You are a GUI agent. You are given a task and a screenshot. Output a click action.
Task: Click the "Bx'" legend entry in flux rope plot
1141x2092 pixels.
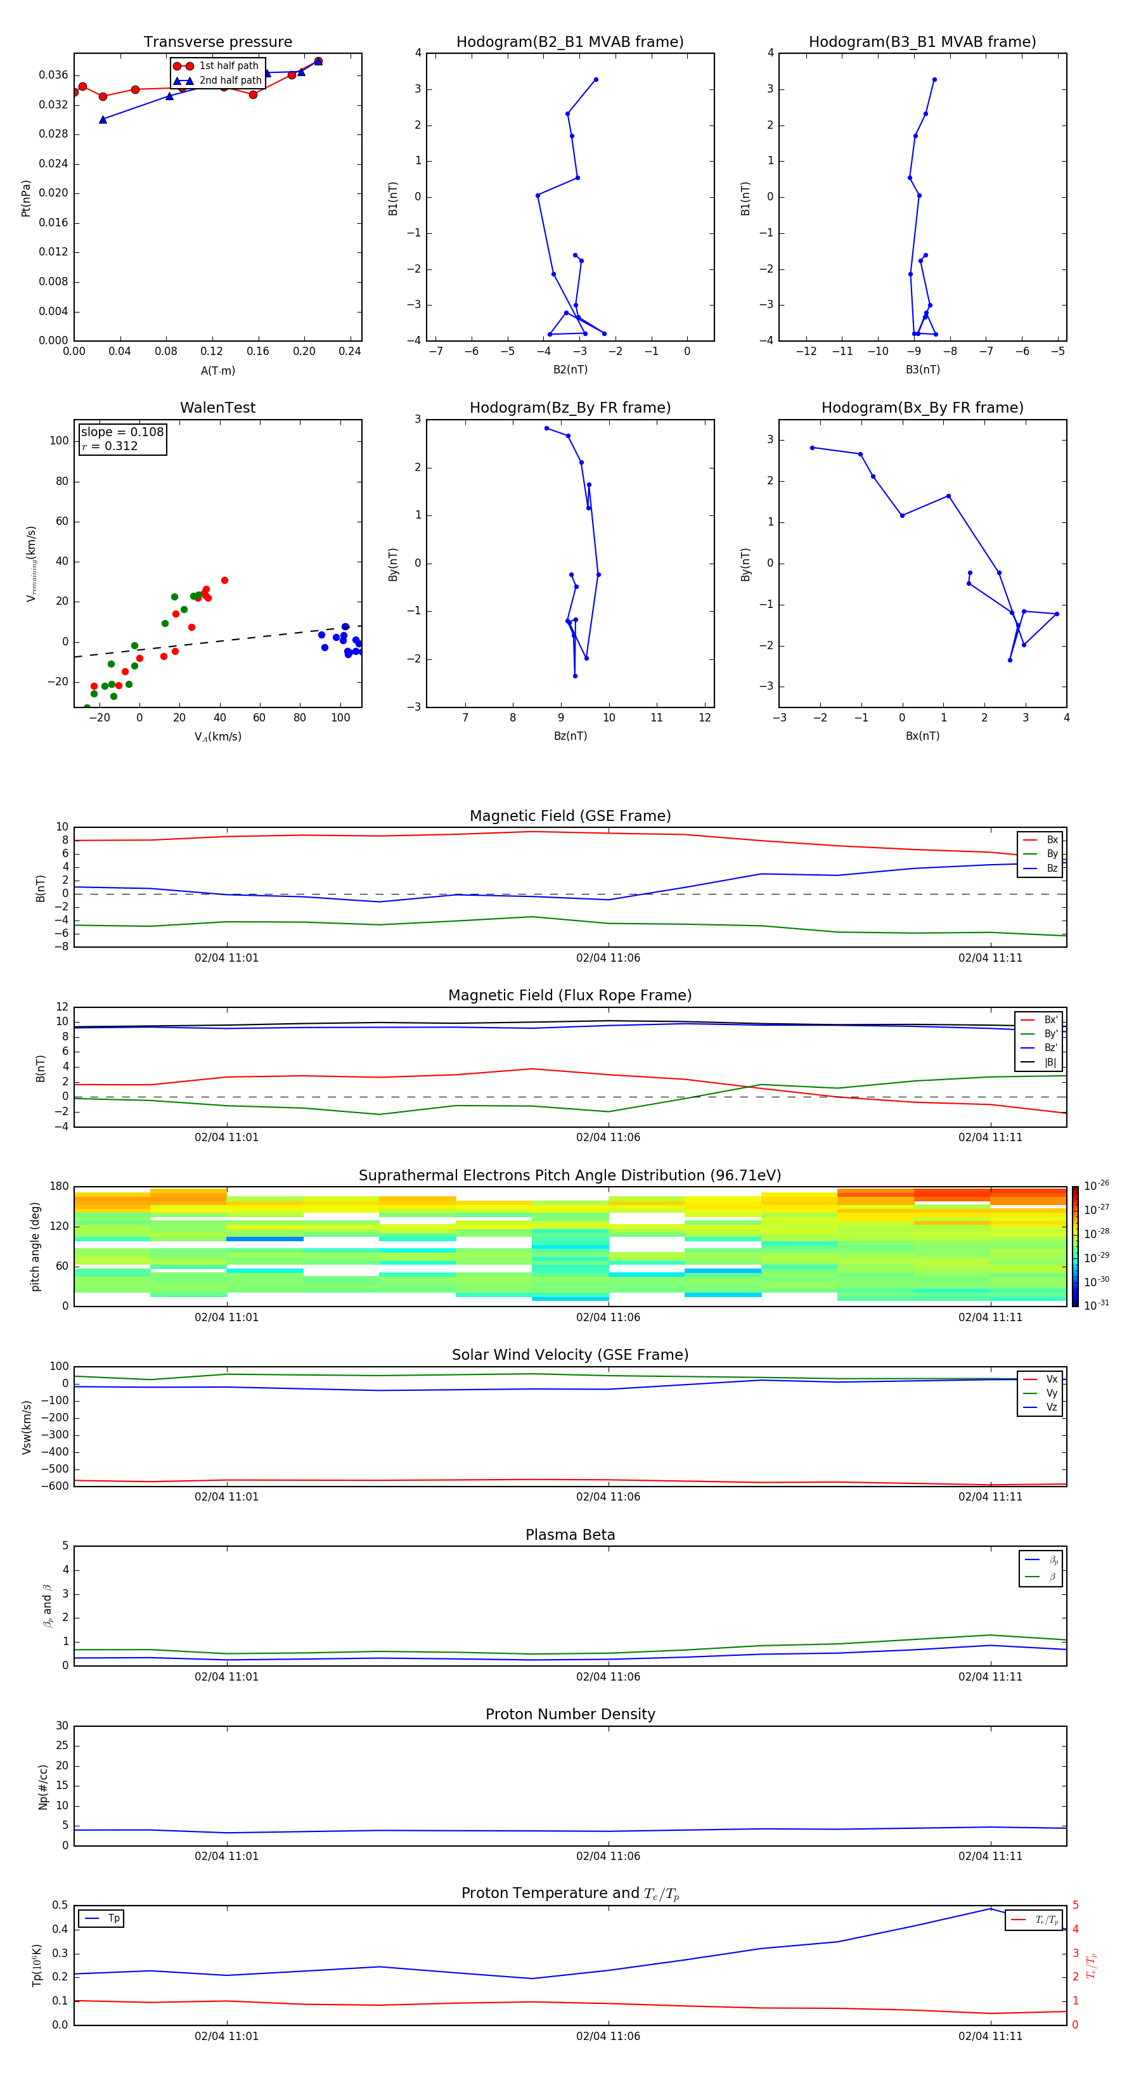1040,1020
